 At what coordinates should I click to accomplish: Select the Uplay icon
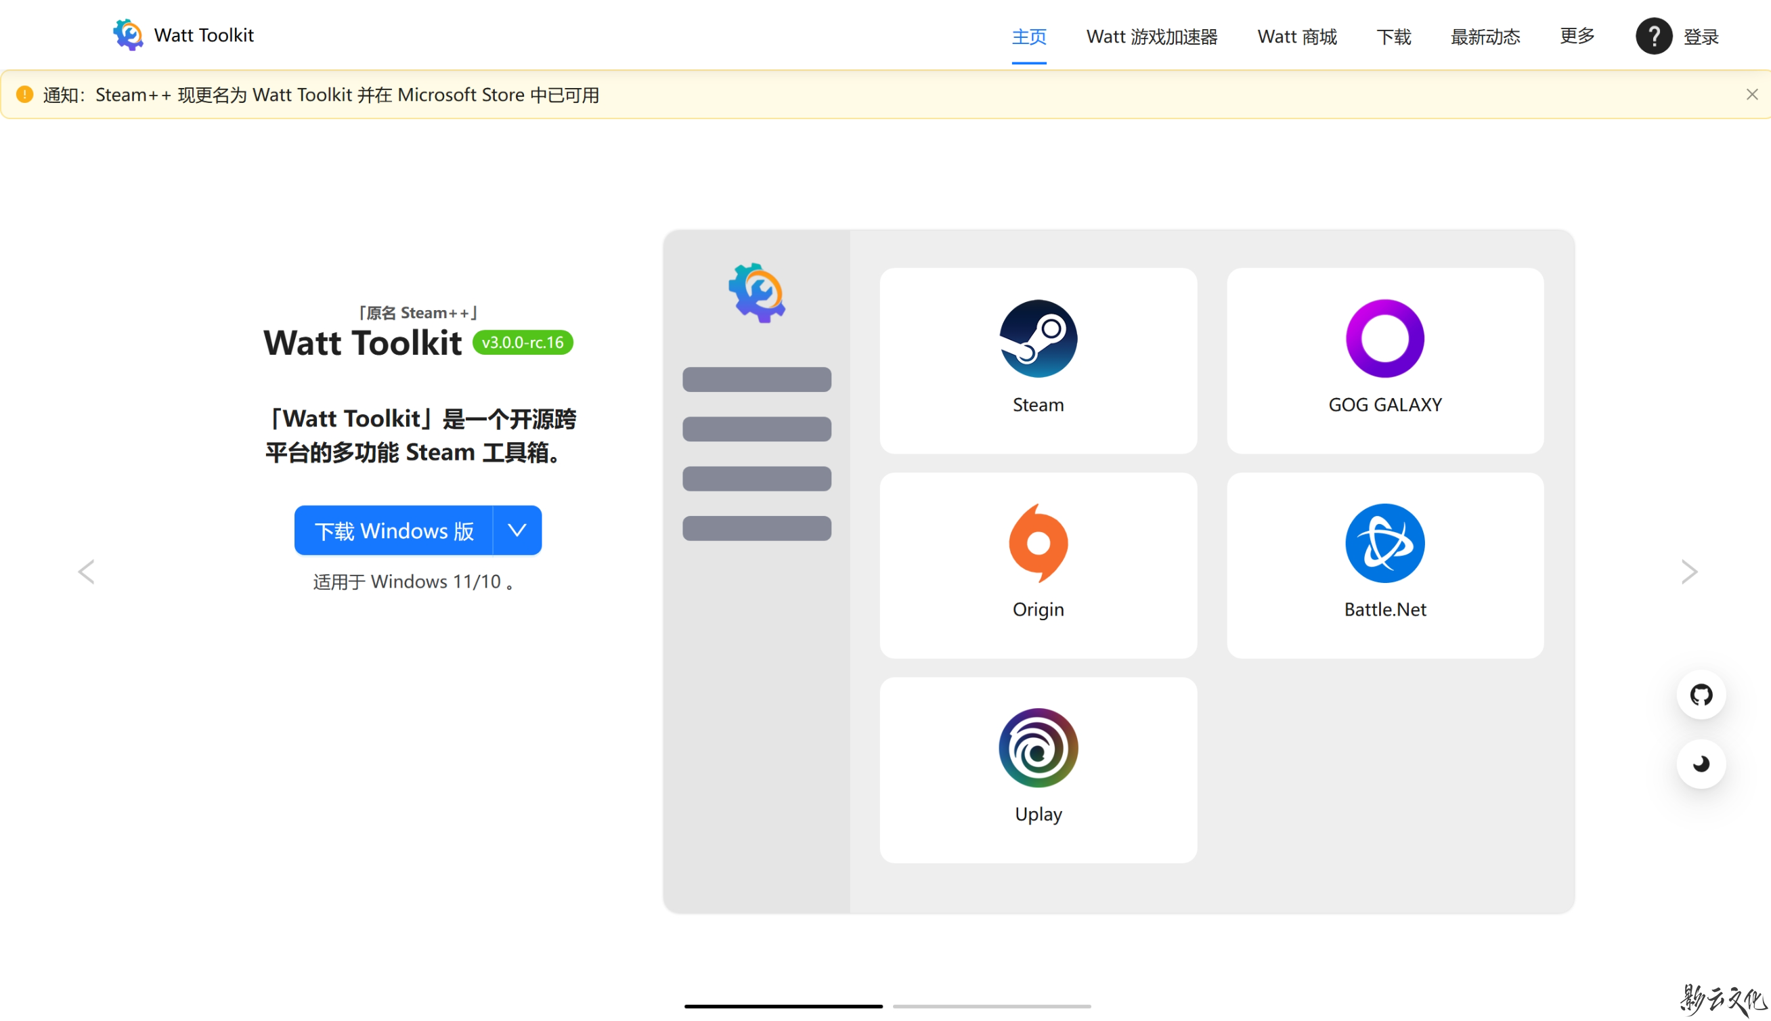tap(1038, 747)
